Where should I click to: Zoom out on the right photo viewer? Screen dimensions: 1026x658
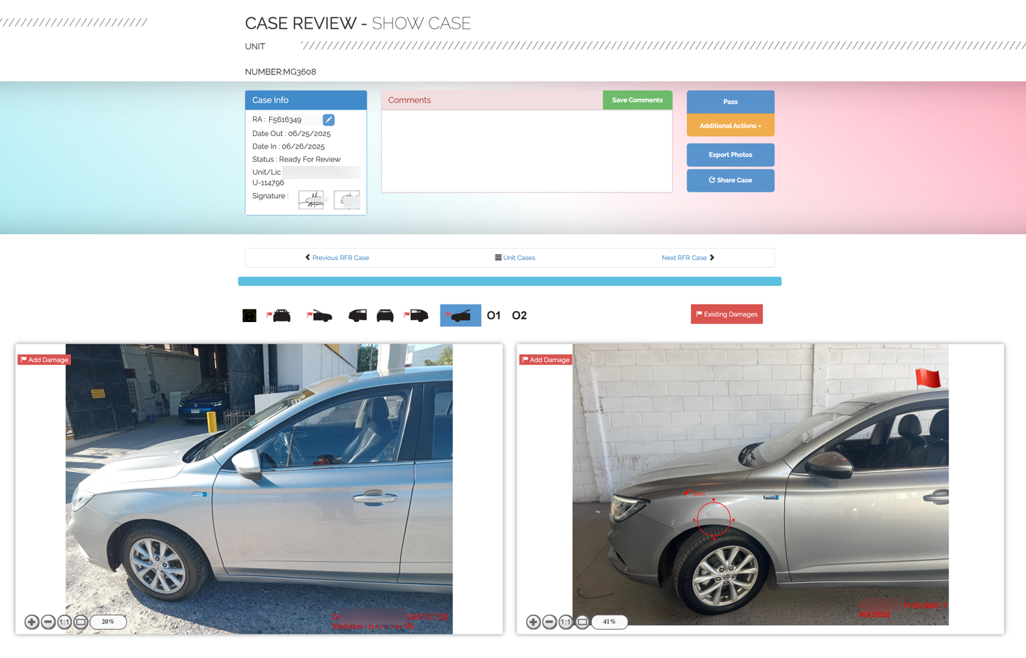(x=549, y=622)
